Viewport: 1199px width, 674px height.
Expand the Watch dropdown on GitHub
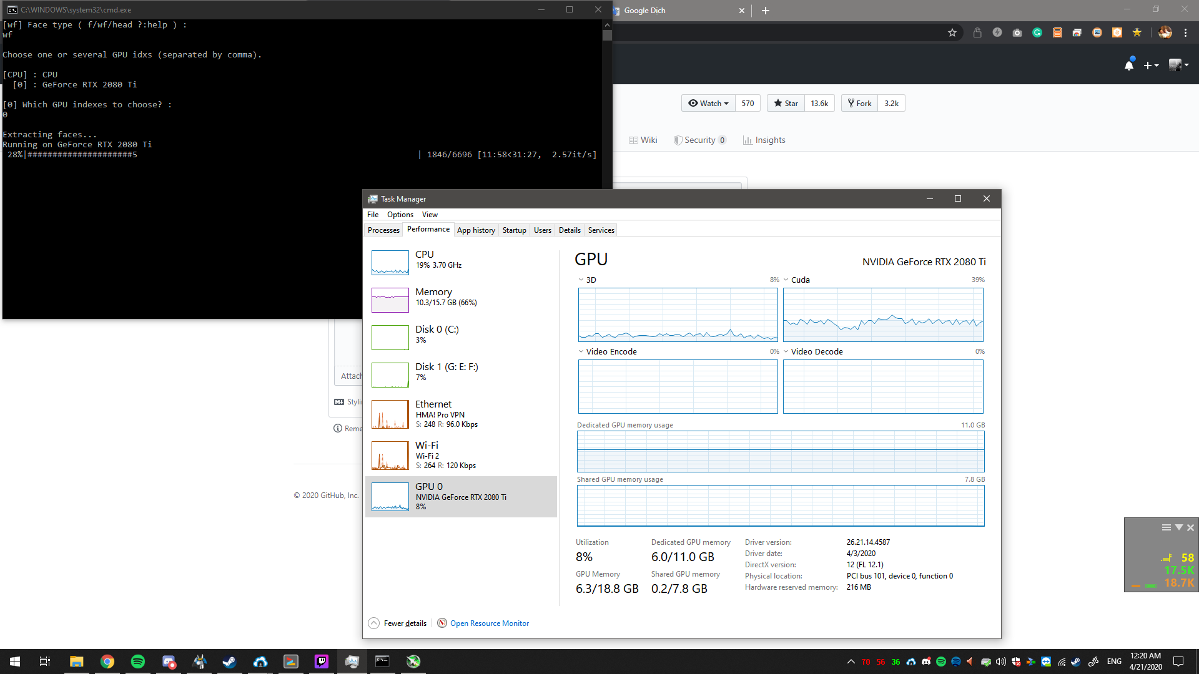click(x=708, y=103)
